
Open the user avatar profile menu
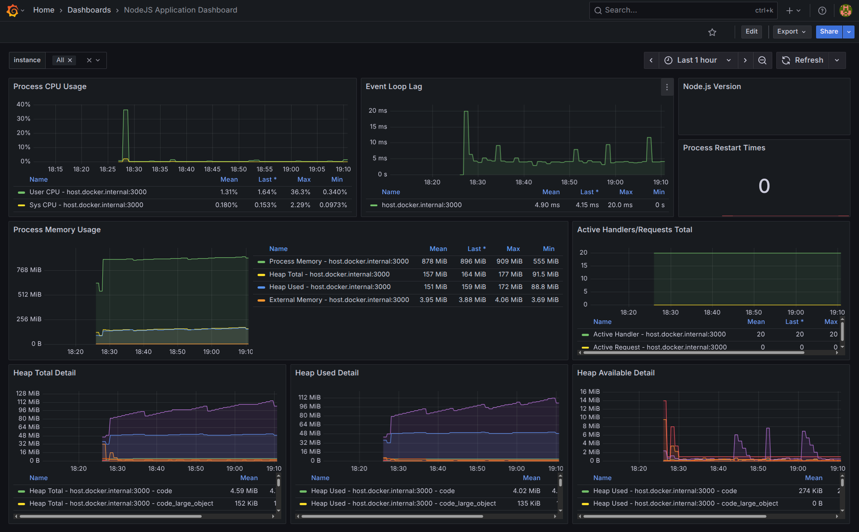[845, 10]
